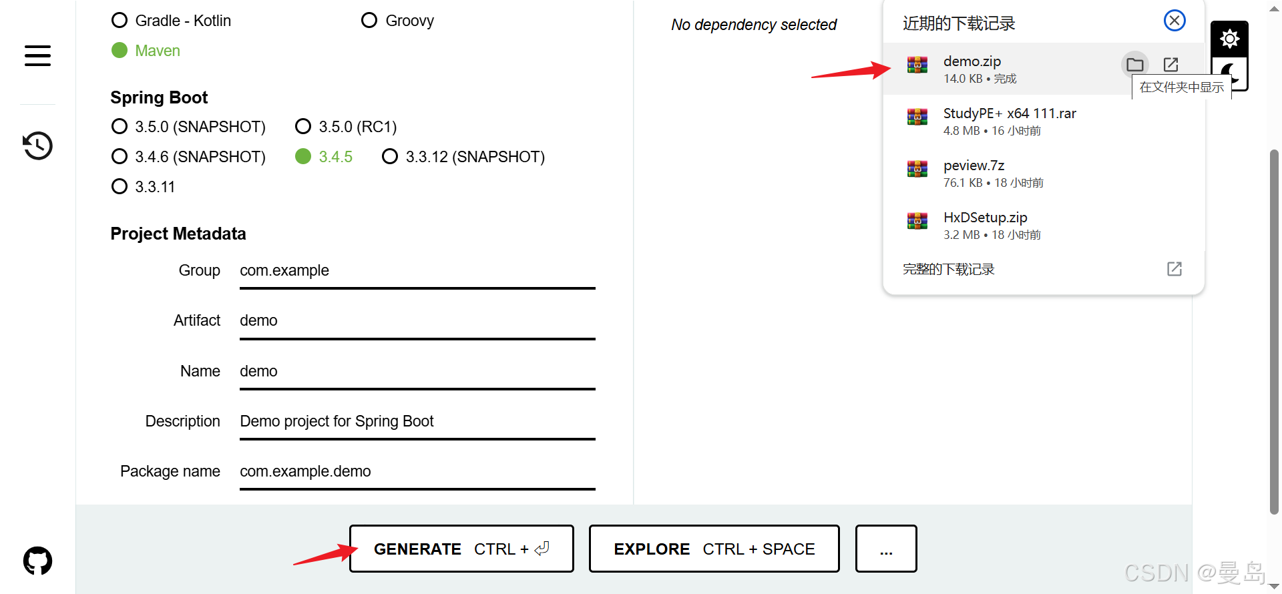Click the demo.zip archive icon
The image size is (1282, 594).
click(917, 65)
